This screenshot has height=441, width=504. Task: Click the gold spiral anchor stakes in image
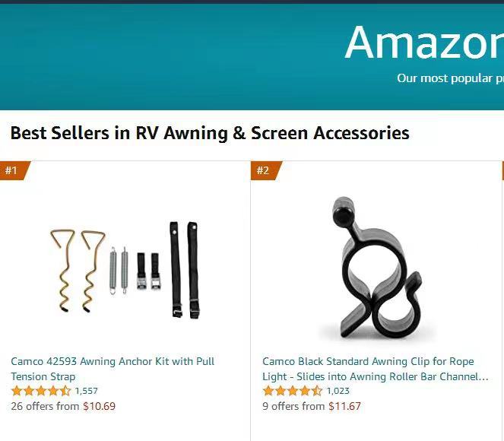[78, 271]
